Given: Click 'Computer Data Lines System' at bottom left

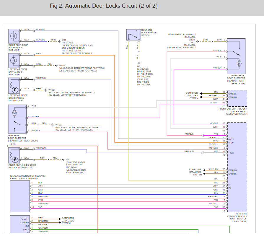Looking at the screenshot, I should [68, 221].
